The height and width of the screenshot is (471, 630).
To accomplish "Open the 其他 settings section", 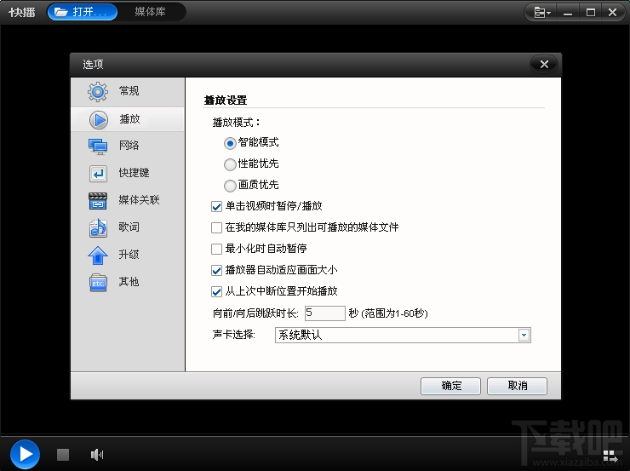I will click(128, 282).
